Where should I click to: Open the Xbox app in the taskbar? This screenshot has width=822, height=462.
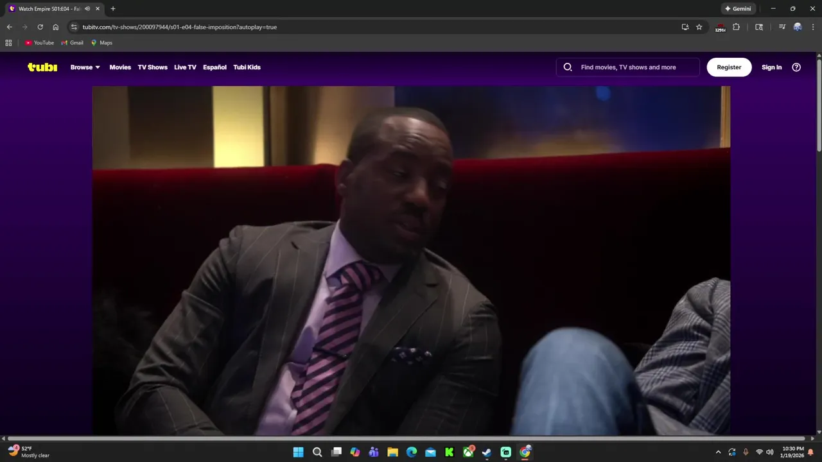point(468,452)
